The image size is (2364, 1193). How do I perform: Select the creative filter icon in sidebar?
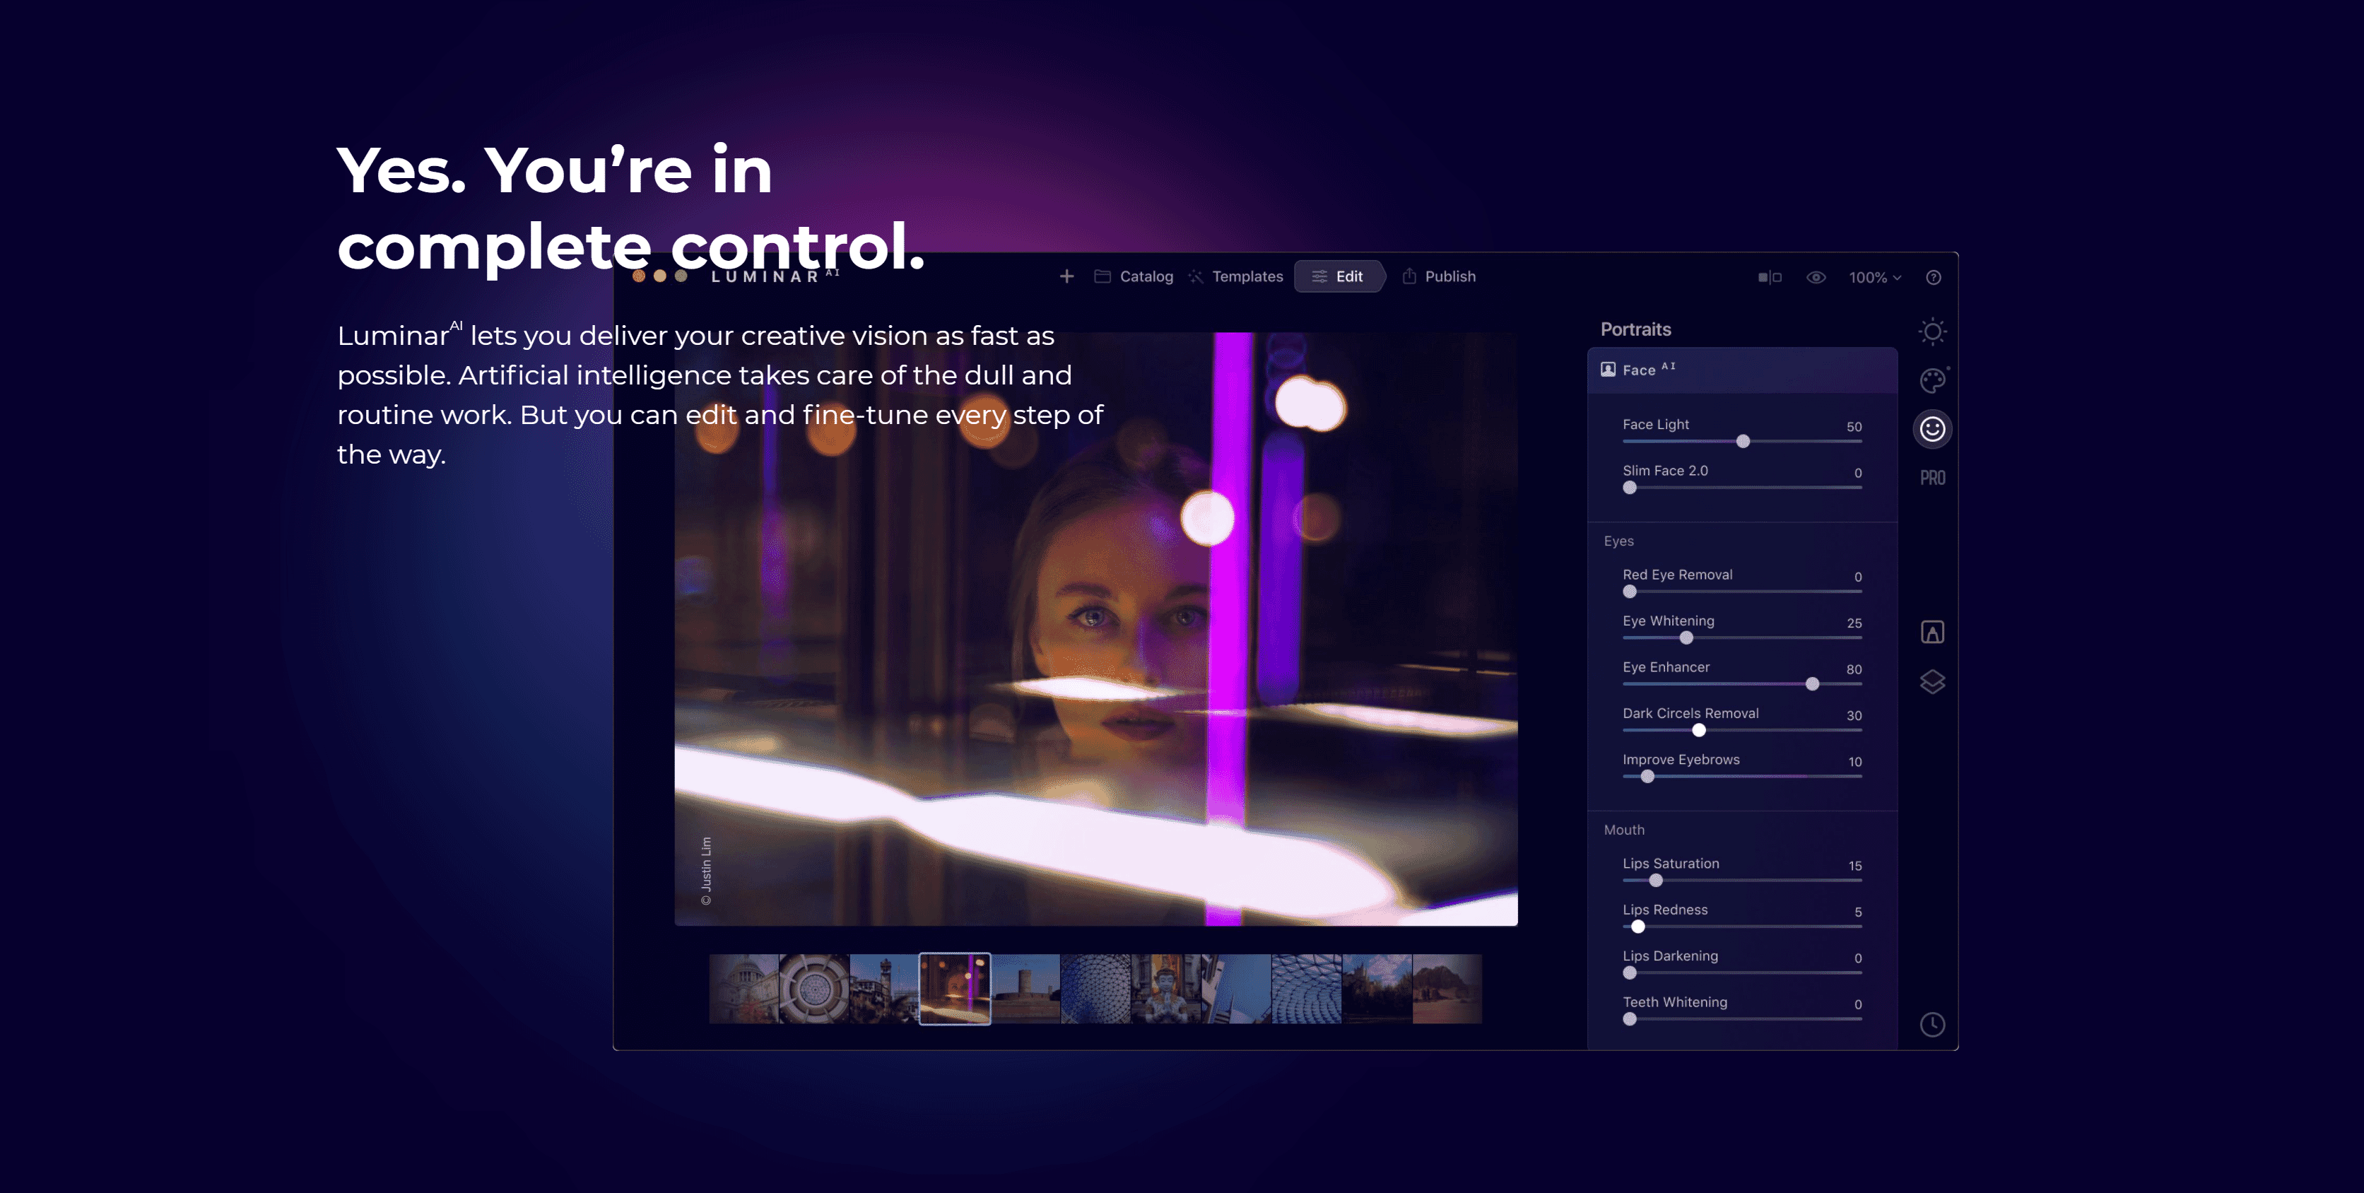pos(1932,379)
